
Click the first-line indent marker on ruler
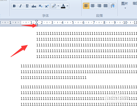pyautogui.click(x=36, y=21)
